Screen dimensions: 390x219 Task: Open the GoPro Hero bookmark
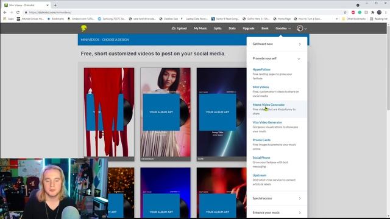pos(256,19)
